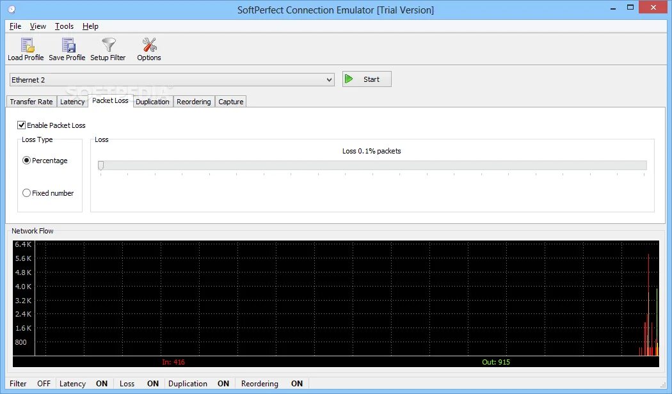Click the middle of the loss slider track
Image resolution: width=672 pixels, height=394 pixels.
tap(372, 165)
